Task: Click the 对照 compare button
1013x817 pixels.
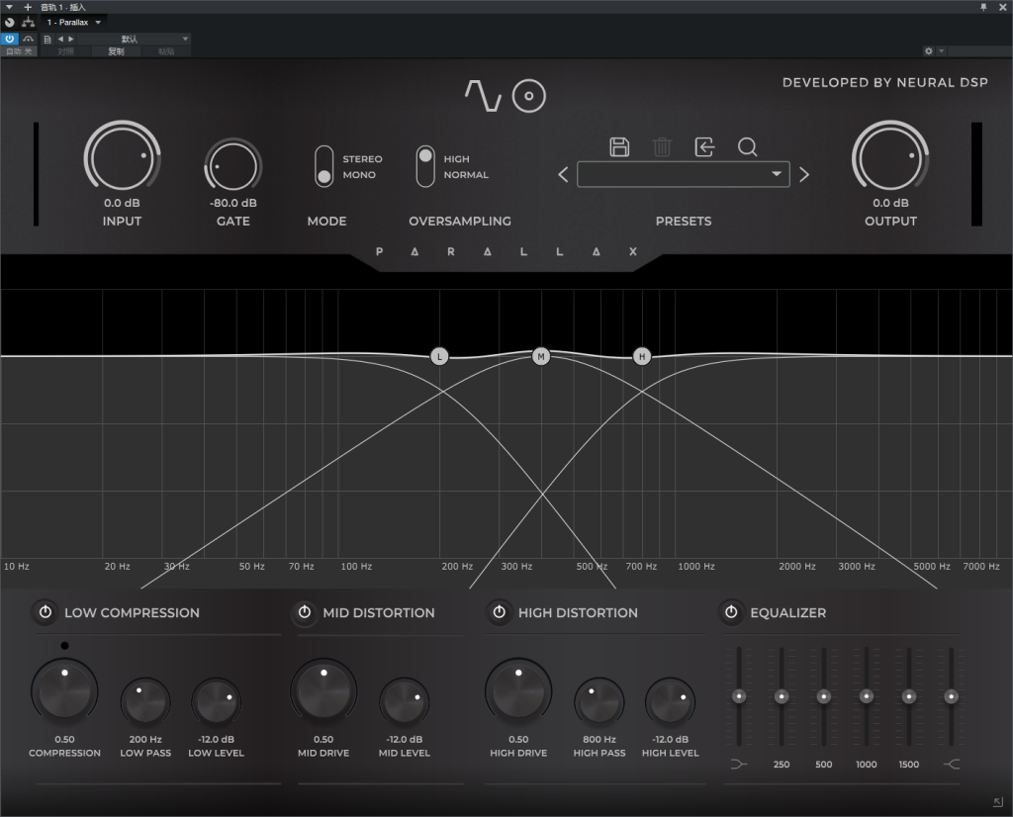Action: click(65, 51)
